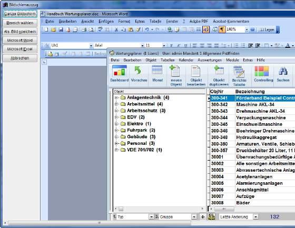Open the Module menu in Wartungsplaner
The height and width of the screenshot is (228, 295).
tap(232, 60)
